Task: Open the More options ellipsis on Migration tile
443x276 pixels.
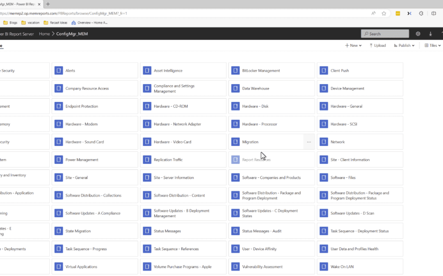Action: click(309, 142)
